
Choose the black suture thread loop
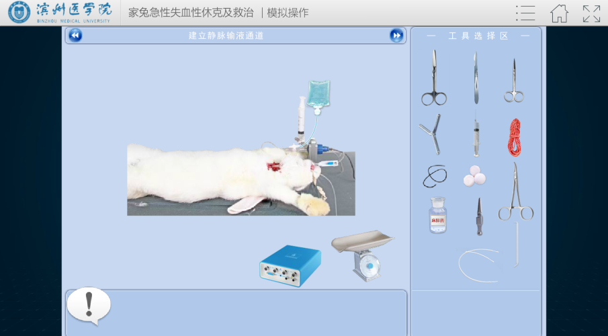[x=435, y=177]
